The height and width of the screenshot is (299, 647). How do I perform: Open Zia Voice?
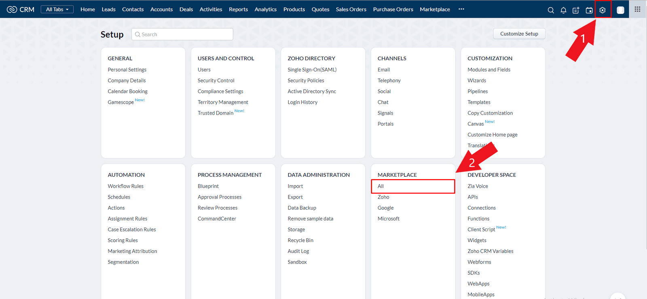(x=478, y=186)
